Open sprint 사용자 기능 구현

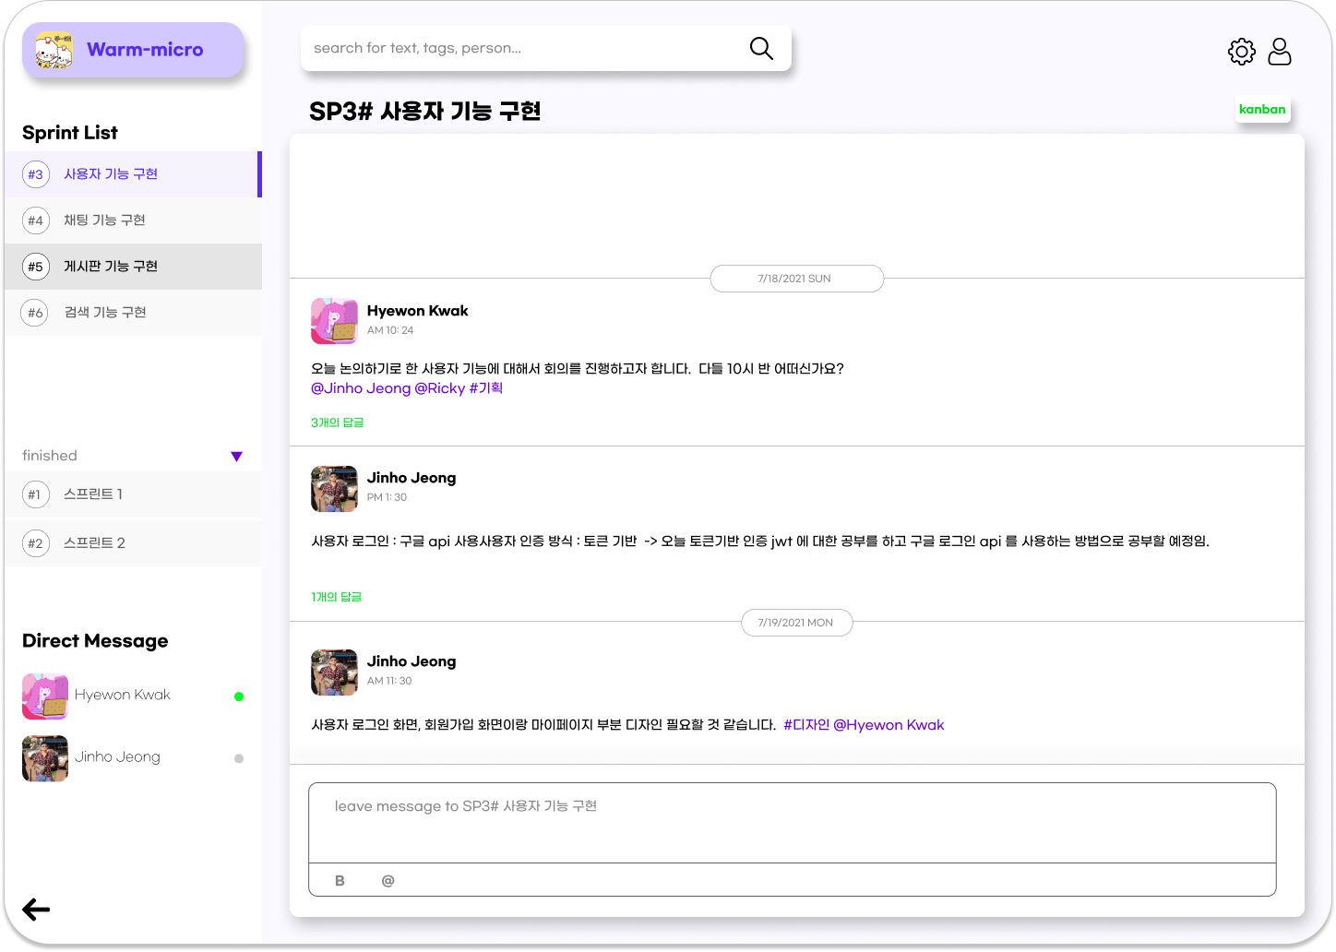(x=133, y=174)
